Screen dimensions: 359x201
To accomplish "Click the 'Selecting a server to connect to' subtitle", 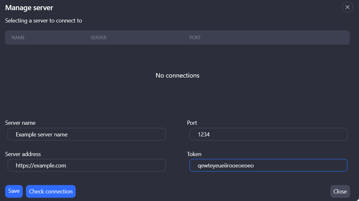I will point(44,21).
